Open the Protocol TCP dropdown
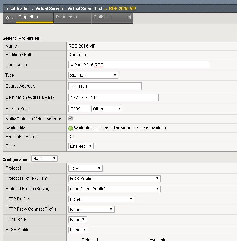Screen dimensions: 237x241 tap(85, 169)
